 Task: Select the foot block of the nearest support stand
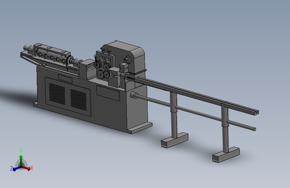coord(226,155)
